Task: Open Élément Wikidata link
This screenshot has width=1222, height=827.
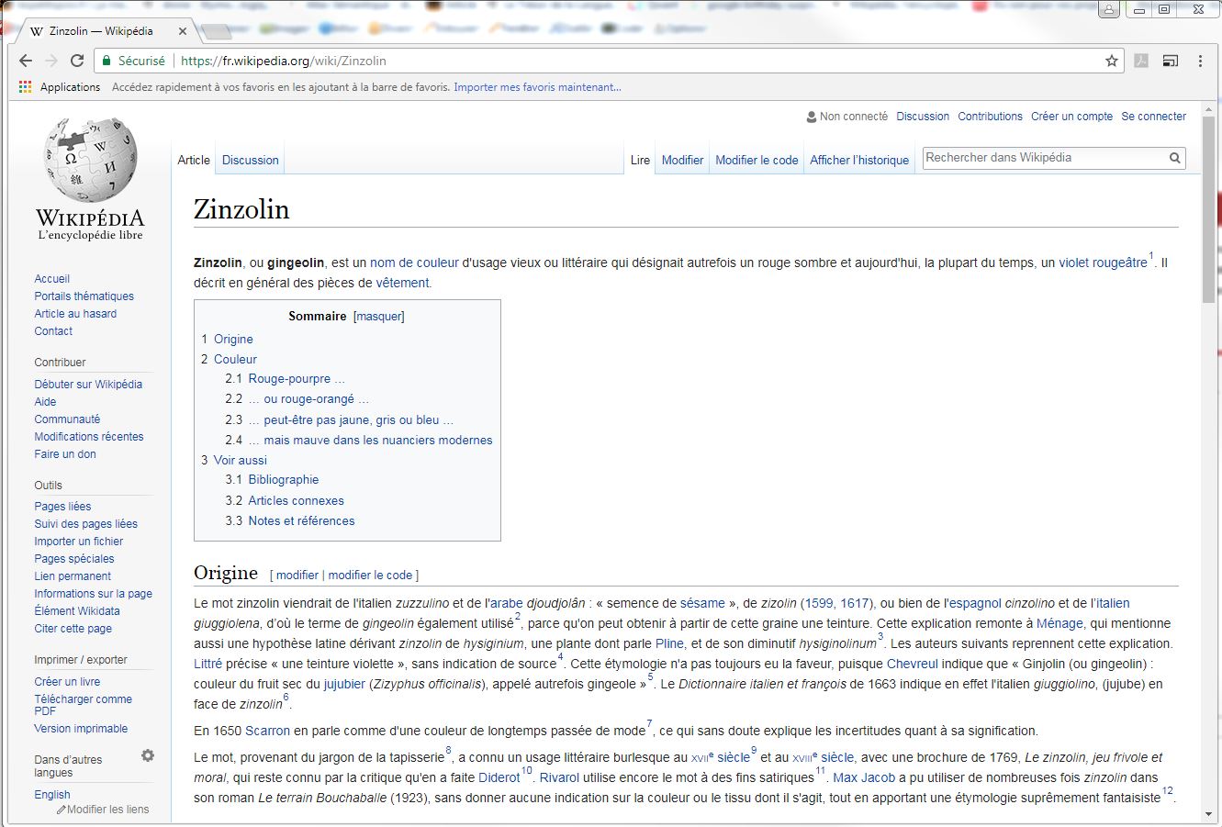Action: click(x=77, y=611)
